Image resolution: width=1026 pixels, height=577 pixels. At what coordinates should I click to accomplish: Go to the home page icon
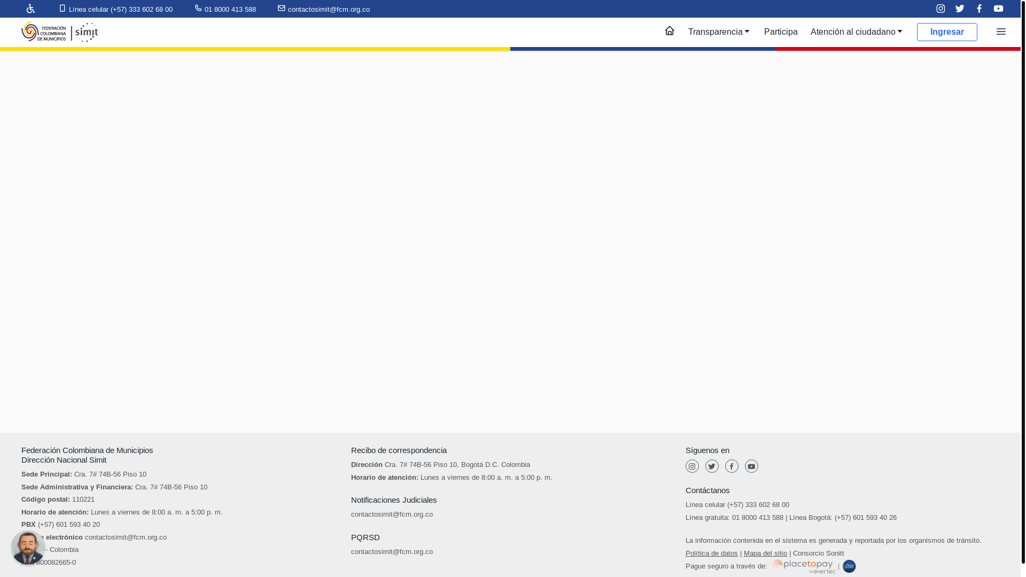pyautogui.click(x=670, y=30)
